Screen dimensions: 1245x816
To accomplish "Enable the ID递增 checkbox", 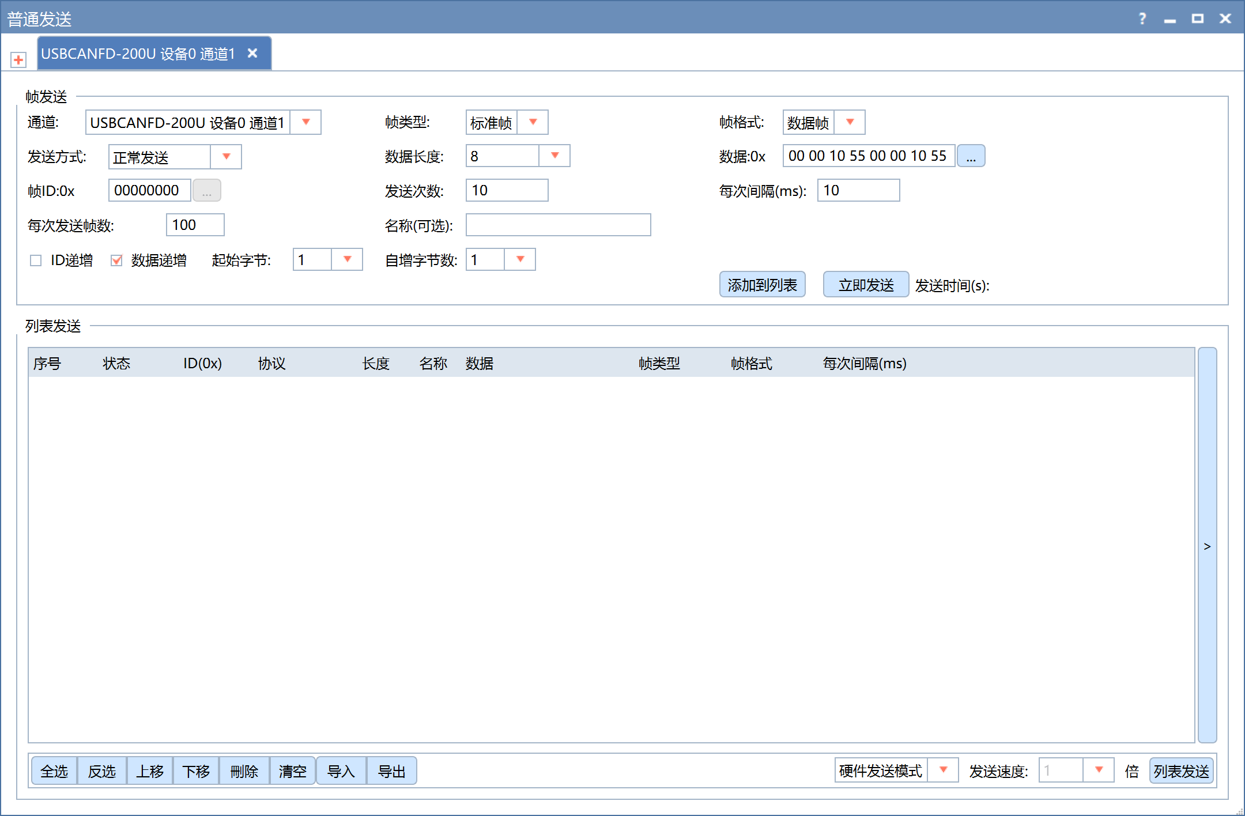I will point(36,260).
